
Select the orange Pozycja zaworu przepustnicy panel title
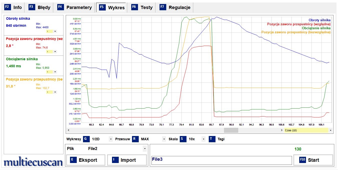pos(34,79)
